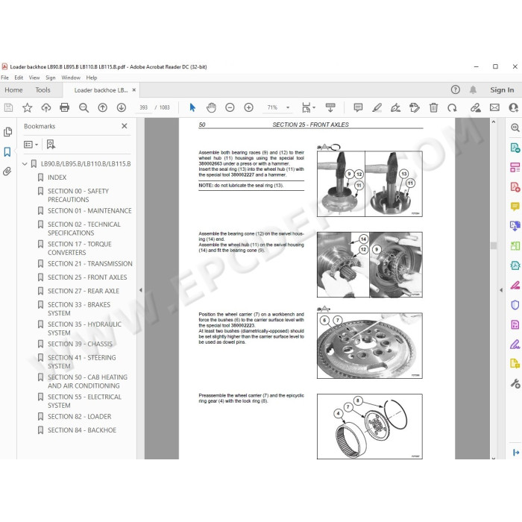
Task: Collapse LB90.B/LB95.B root bookmark
Action: [x=25, y=164]
